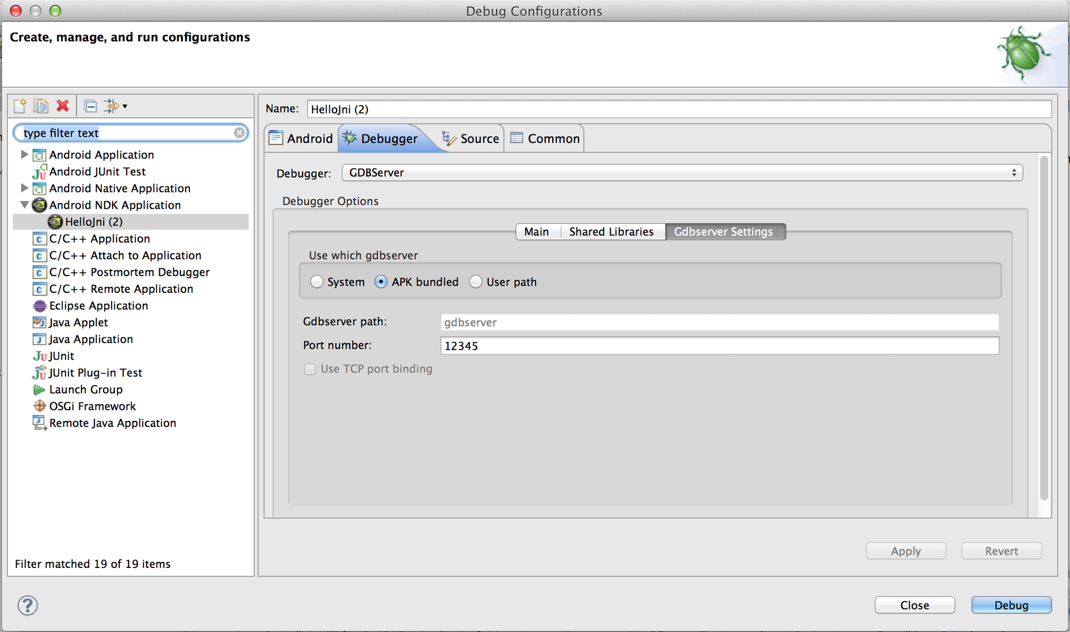Image resolution: width=1070 pixels, height=632 pixels.
Task: Click the Apply button
Action: [x=906, y=551]
